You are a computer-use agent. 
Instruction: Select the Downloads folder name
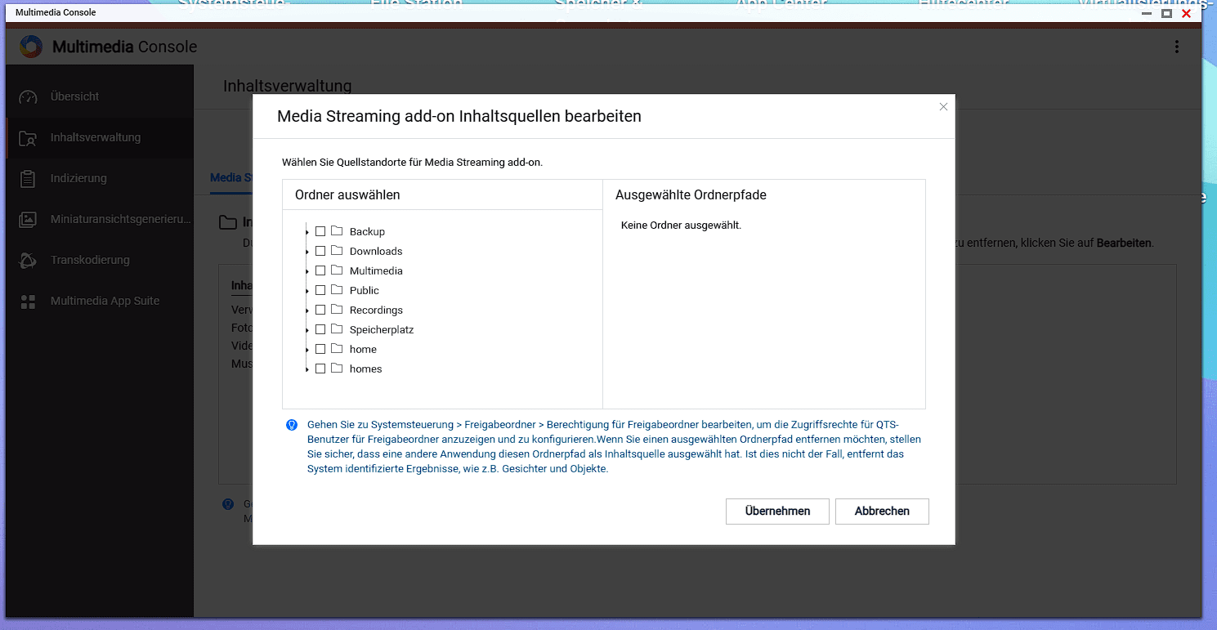tap(376, 251)
